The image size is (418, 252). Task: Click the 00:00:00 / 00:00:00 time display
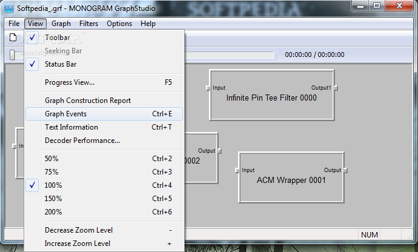click(314, 55)
